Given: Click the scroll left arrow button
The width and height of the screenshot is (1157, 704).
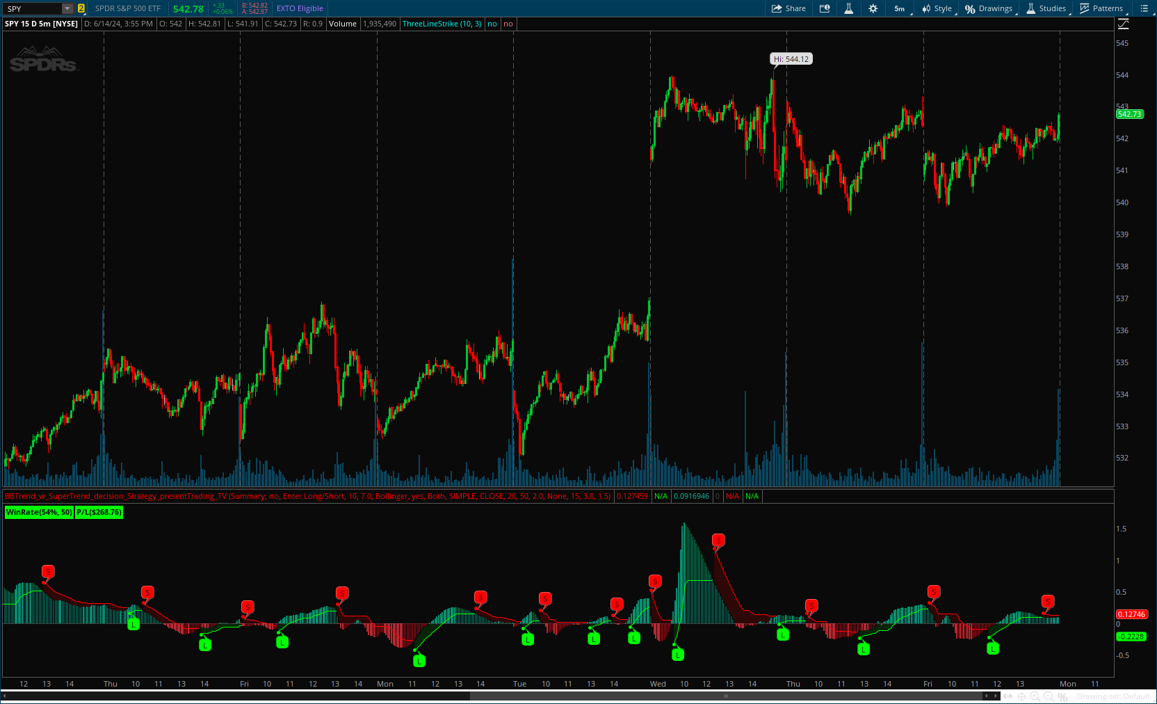Looking at the screenshot, I should tap(986, 696).
